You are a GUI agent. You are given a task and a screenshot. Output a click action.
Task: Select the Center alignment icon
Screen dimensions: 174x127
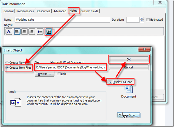click(x=25, y=31)
